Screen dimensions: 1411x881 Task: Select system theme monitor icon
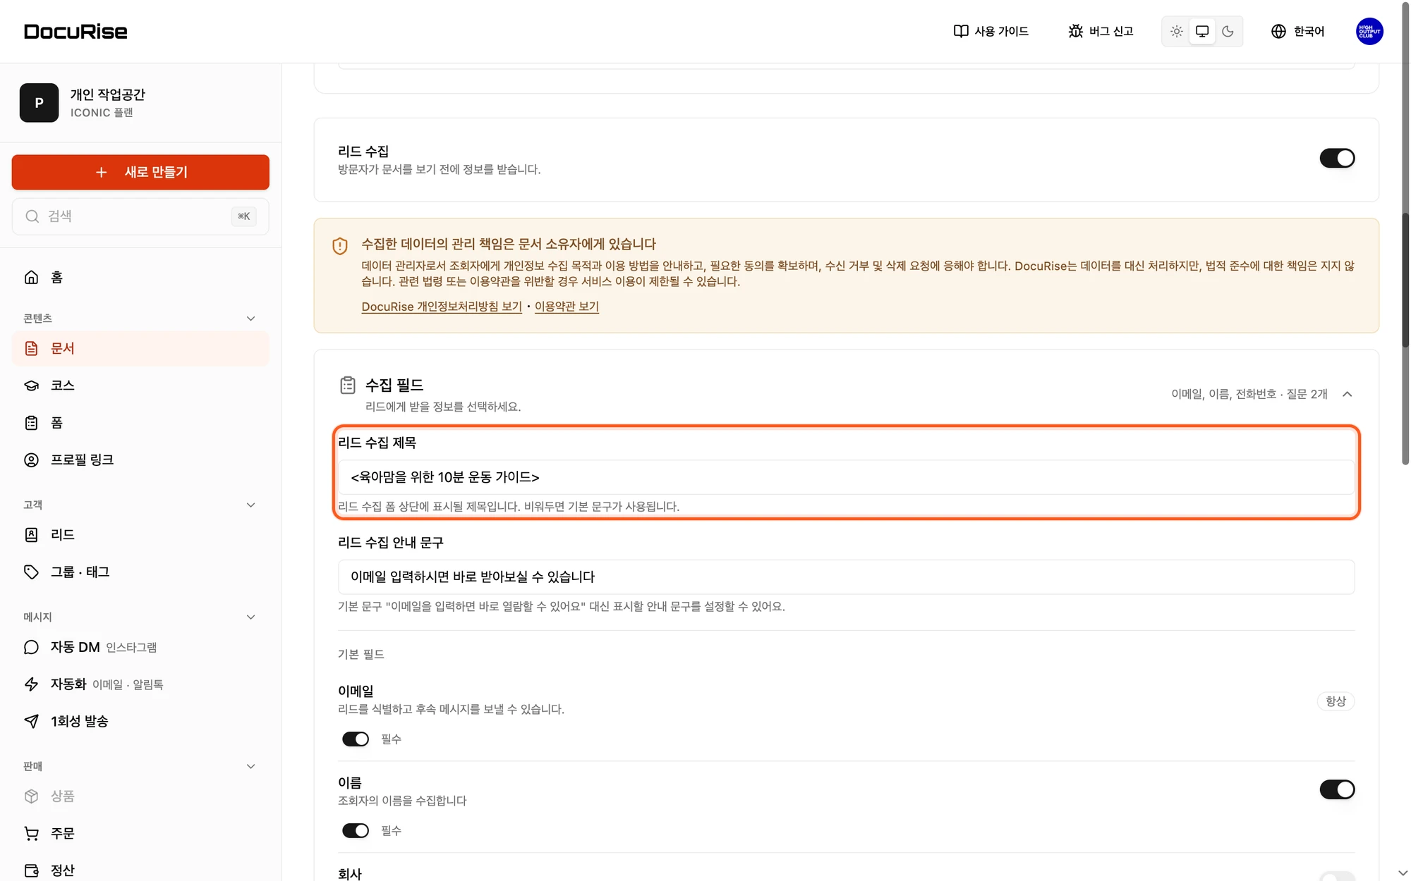tap(1202, 31)
